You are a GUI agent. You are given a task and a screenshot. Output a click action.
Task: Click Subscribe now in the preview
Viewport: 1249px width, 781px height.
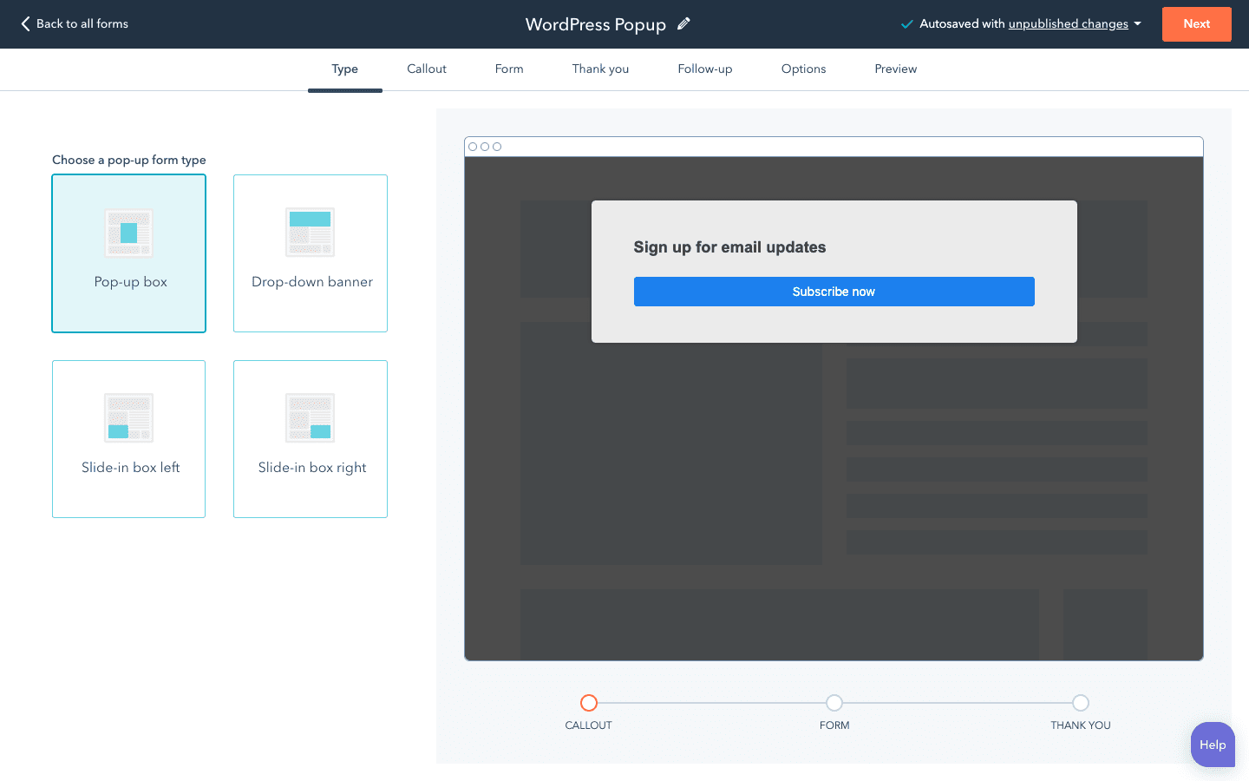click(834, 292)
